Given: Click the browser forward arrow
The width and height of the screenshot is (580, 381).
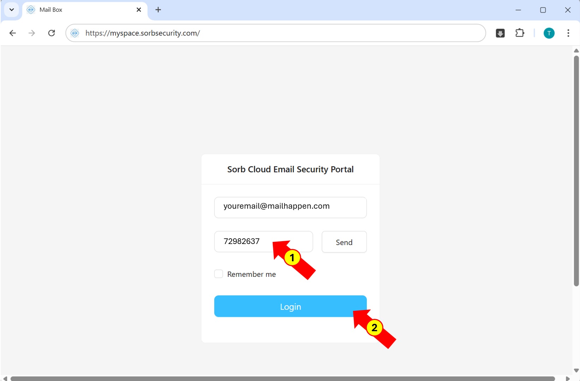Looking at the screenshot, I should point(32,33).
